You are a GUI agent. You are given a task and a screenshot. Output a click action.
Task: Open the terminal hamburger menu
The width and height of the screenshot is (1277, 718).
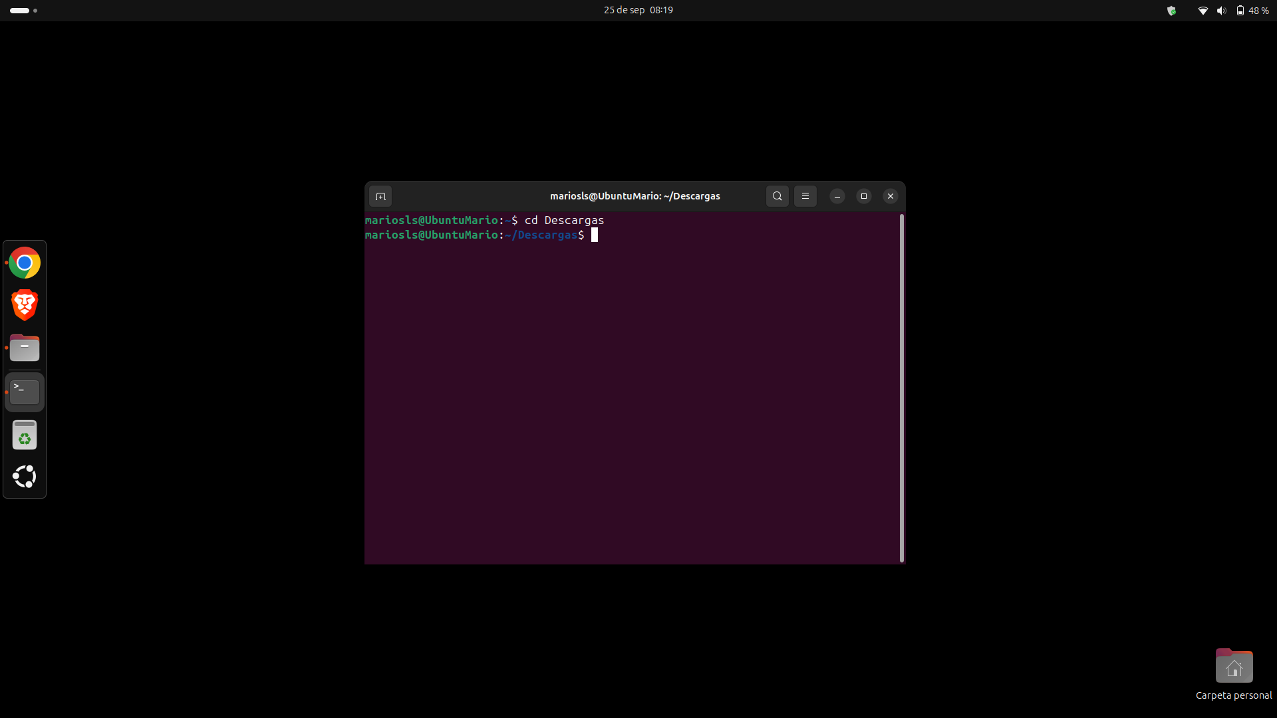coord(805,196)
